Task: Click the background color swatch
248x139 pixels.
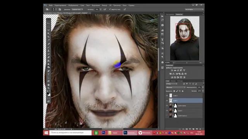Action: click(49, 95)
